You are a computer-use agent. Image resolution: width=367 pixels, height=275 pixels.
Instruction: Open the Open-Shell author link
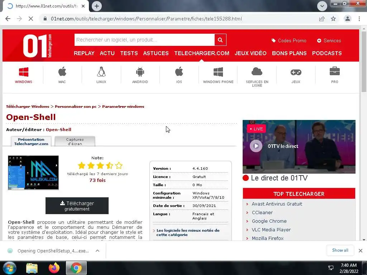point(58,130)
